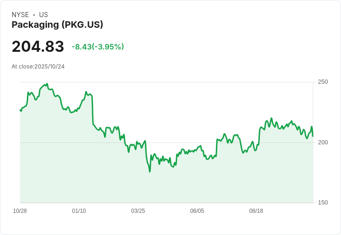Viewport: 341px width, 235px height.
Task: Click the leftmost starting point of the price line
Action: (20, 110)
